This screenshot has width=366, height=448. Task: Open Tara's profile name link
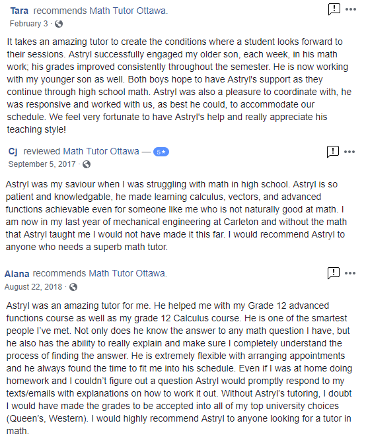click(x=19, y=11)
